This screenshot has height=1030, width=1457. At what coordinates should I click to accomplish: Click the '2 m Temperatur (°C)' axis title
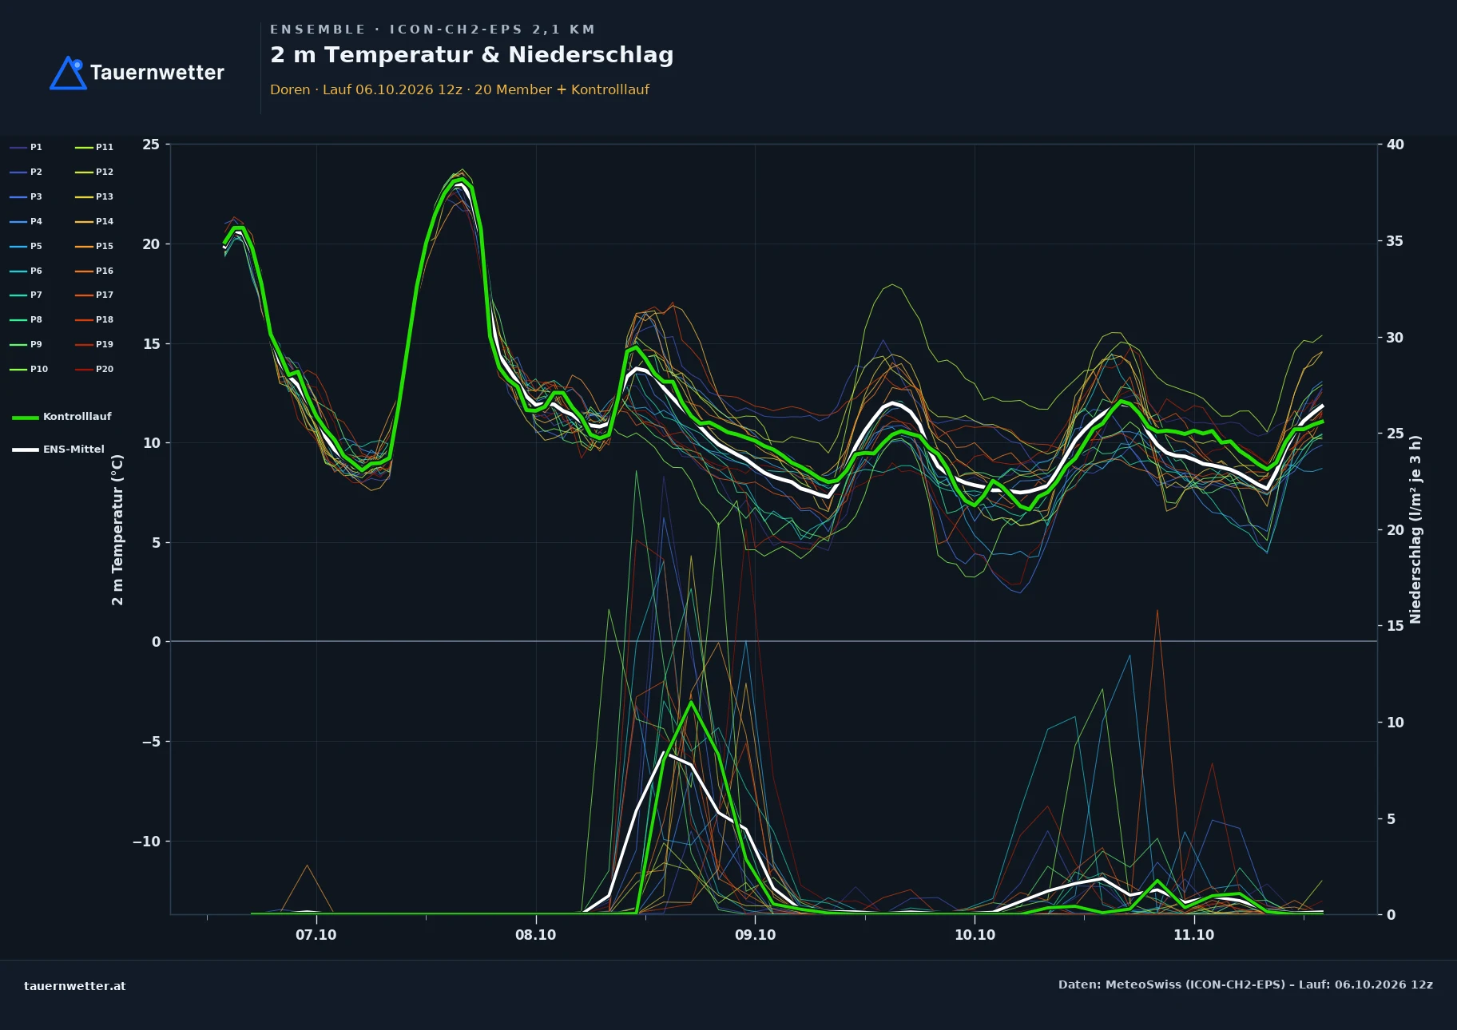117,529
